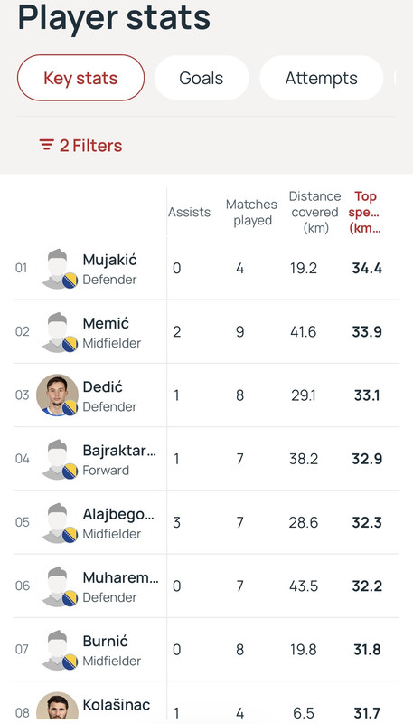Sort by Distance covered column header
This screenshot has width=413, height=724.
tap(315, 213)
